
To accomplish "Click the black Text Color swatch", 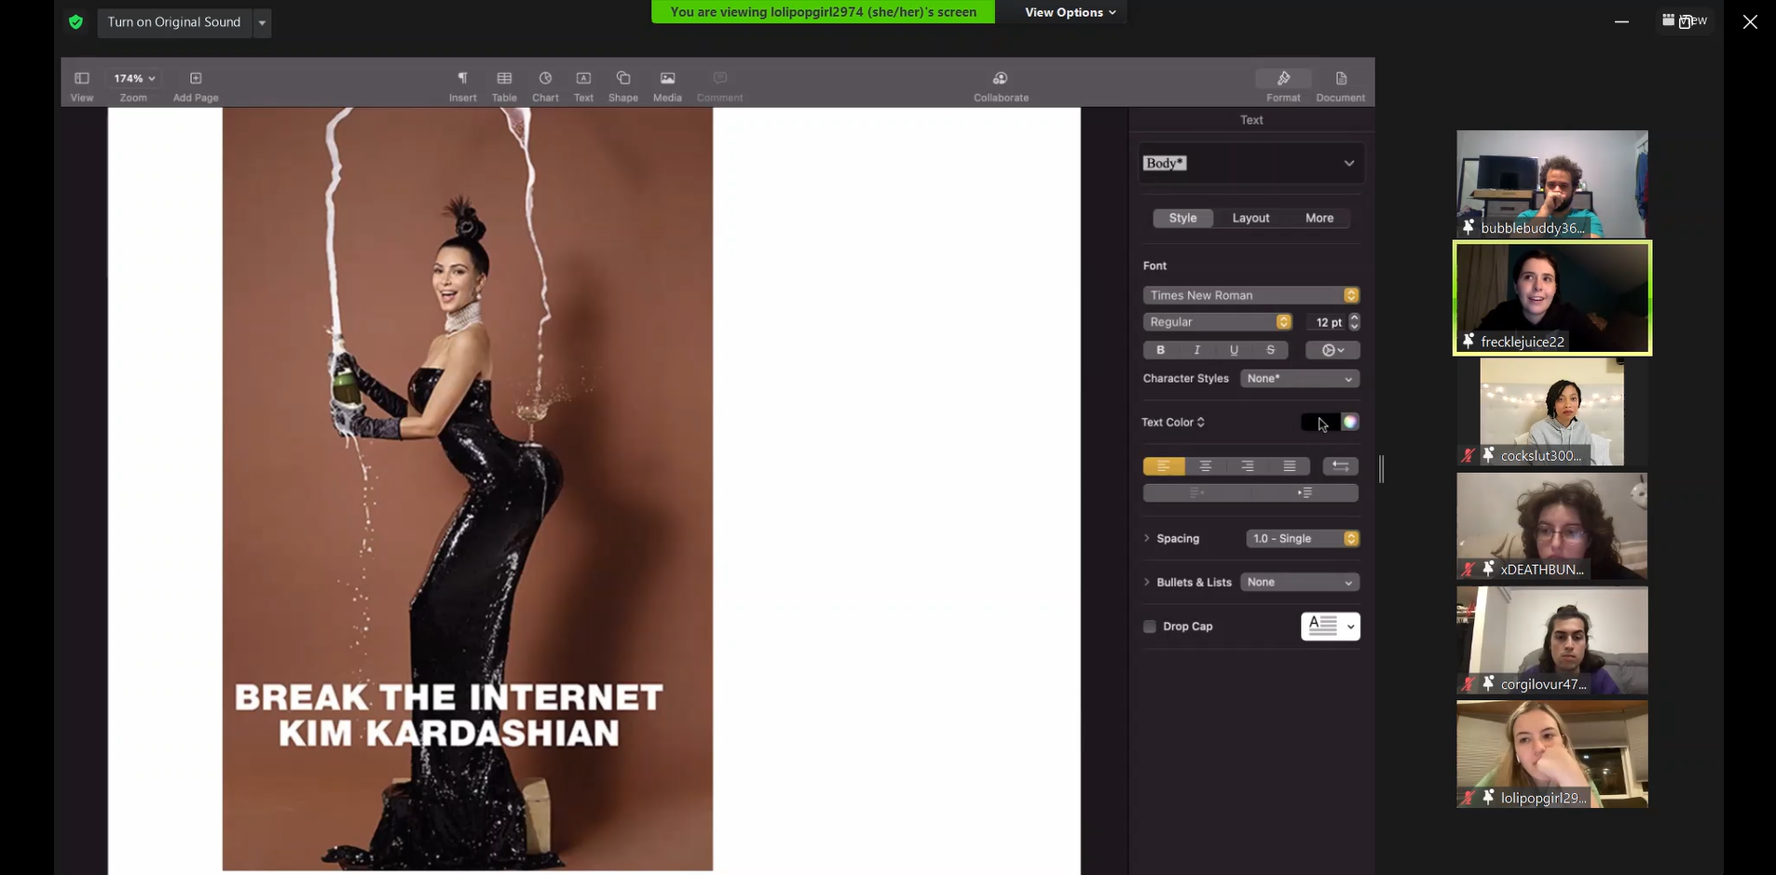I will coord(1319,423).
